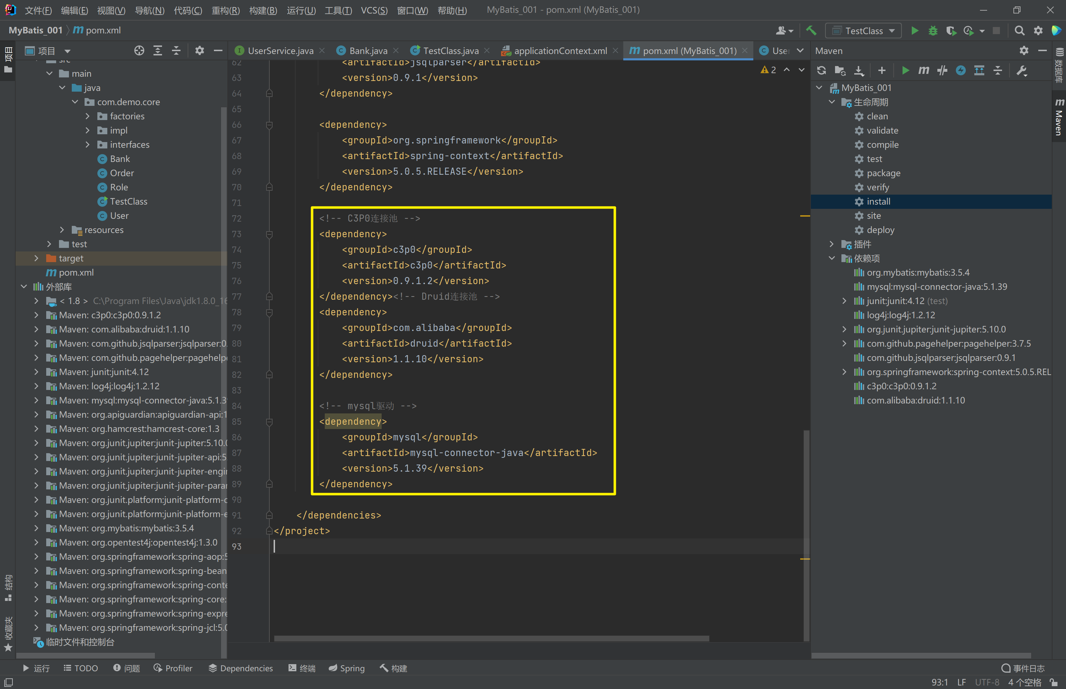Collapse all Maven tree nodes

click(x=997, y=70)
